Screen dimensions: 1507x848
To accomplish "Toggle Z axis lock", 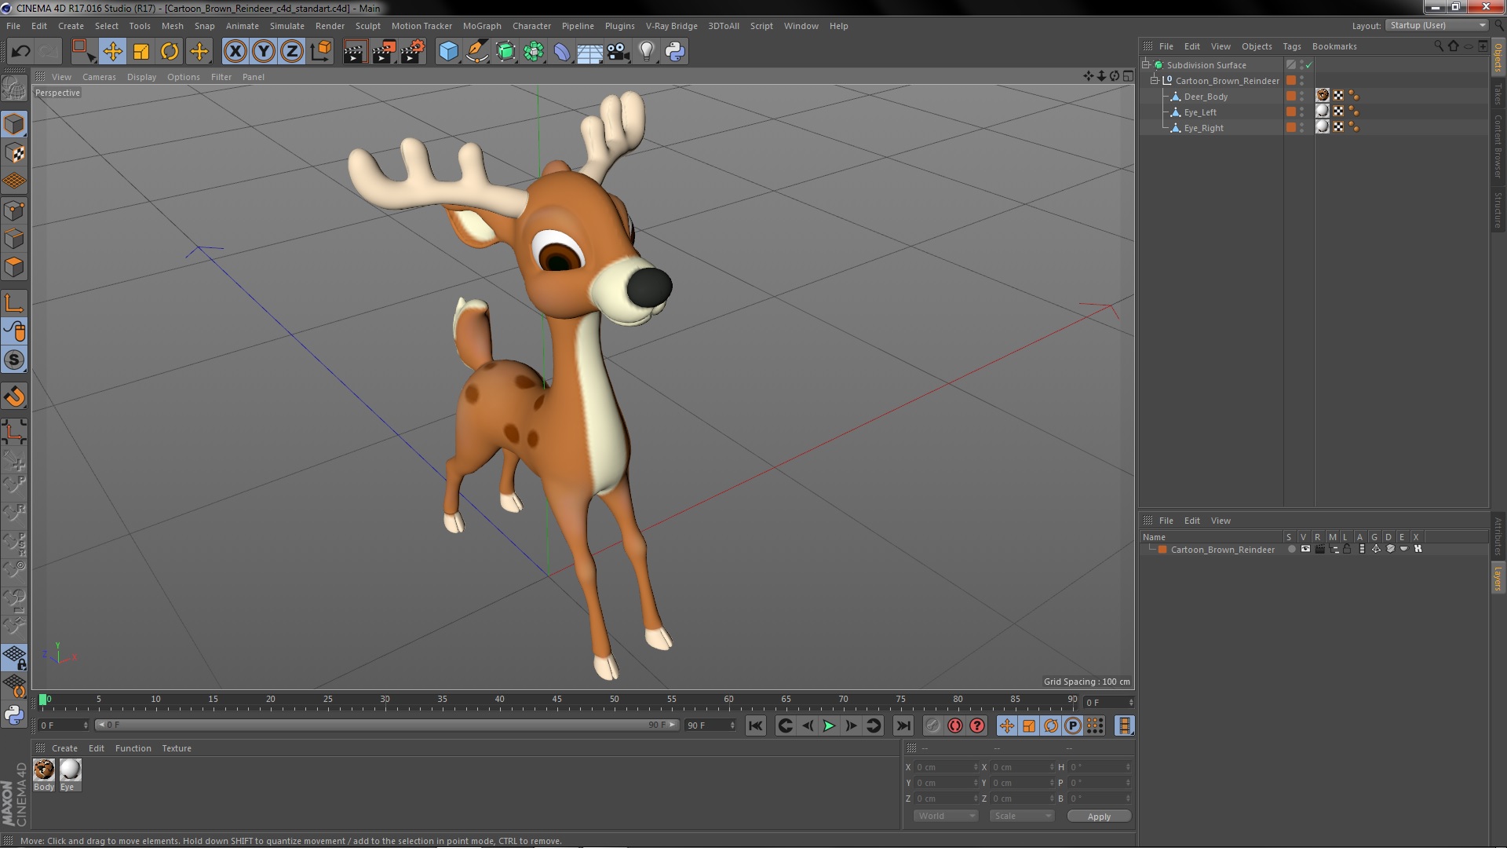I will (292, 52).
